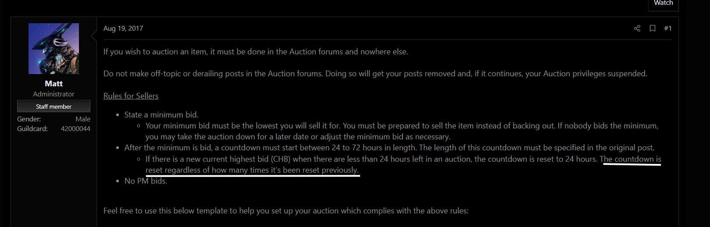Open the Matt username link
This screenshot has height=227, width=710.
(54, 84)
